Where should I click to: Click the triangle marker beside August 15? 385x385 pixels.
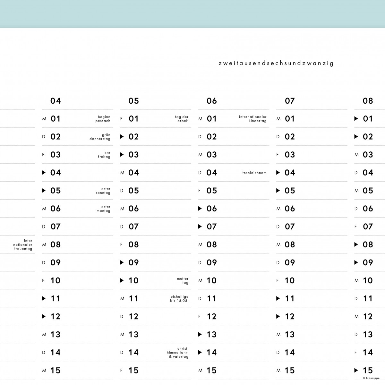pyautogui.click(x=356, y=370)
